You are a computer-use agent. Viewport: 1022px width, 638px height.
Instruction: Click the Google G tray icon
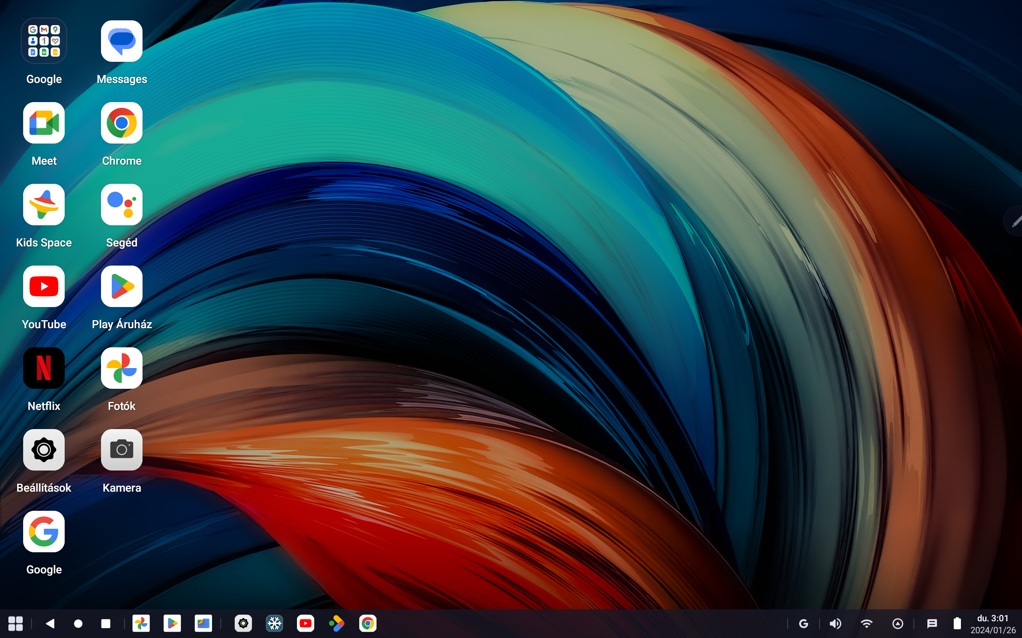[804, 624]
